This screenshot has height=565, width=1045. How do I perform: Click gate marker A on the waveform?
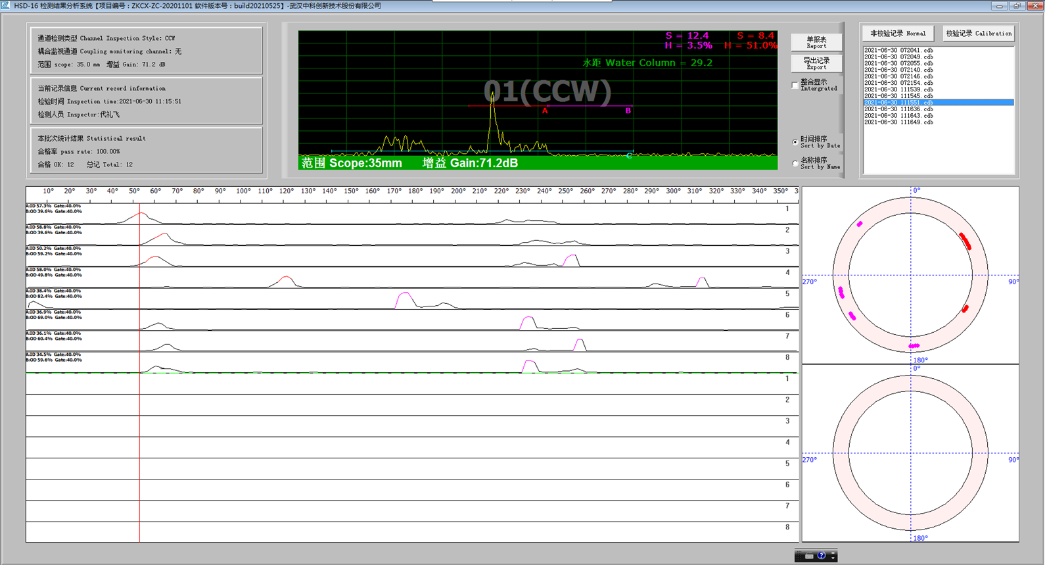(x=545, y=111)
